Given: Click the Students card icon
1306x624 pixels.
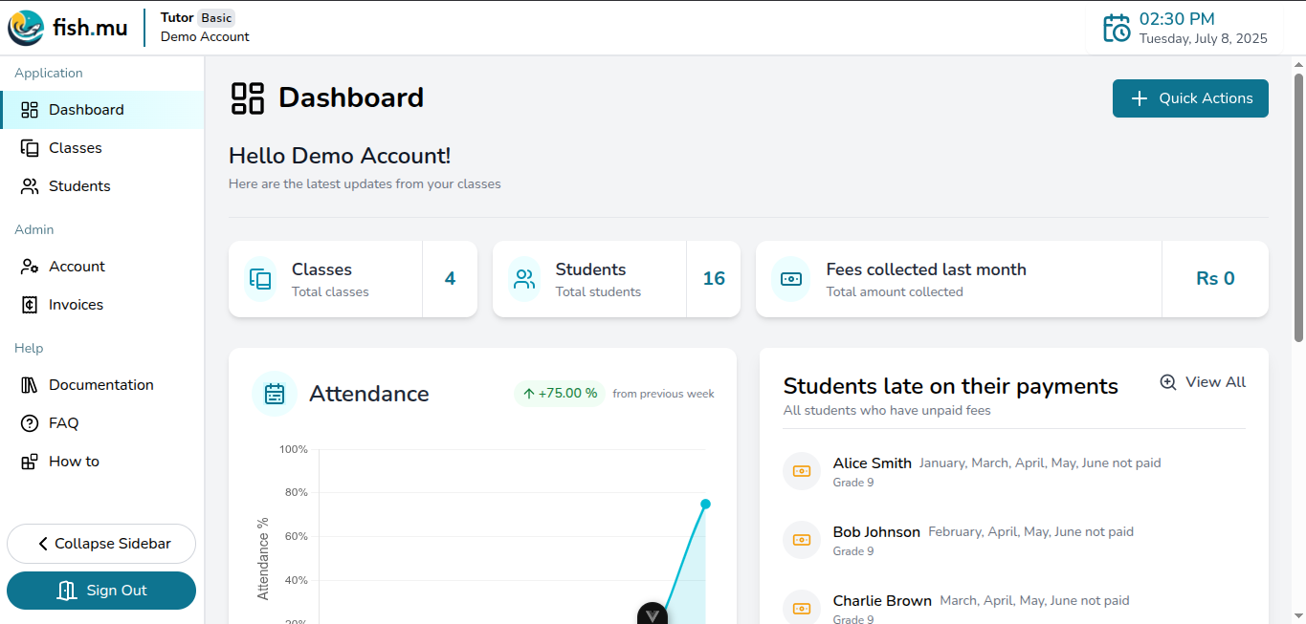Looking at the screenshot, I should (x=524, y=279).
